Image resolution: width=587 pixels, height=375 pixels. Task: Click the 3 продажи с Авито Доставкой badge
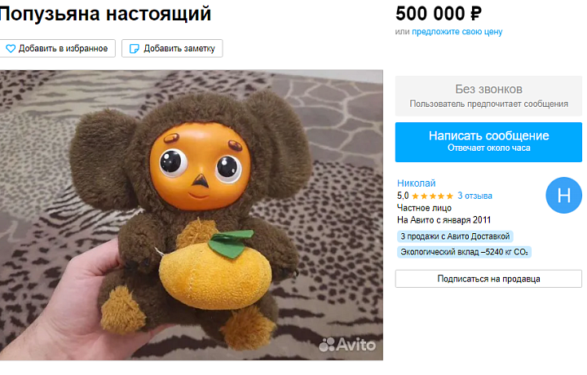click(x=455, y=236)
